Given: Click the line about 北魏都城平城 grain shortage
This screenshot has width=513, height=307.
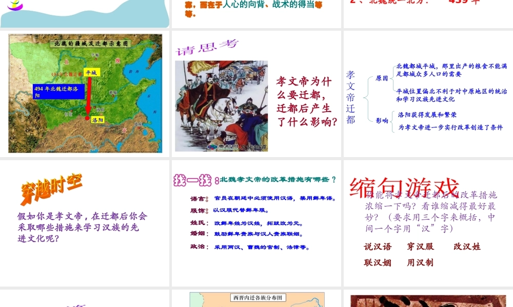Looking at the screenshot, I should (x=451, y=70).
